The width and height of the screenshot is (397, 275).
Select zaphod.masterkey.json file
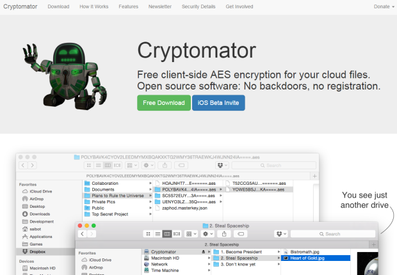[x=188, y=208]
